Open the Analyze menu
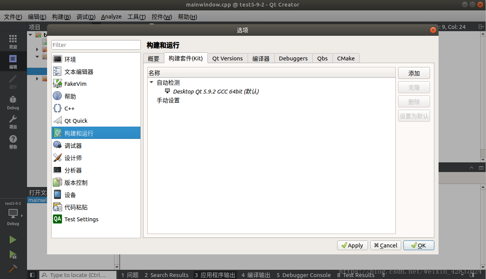Image resolution: width=486 pixels, height=279 pixels. coord(111,17)
